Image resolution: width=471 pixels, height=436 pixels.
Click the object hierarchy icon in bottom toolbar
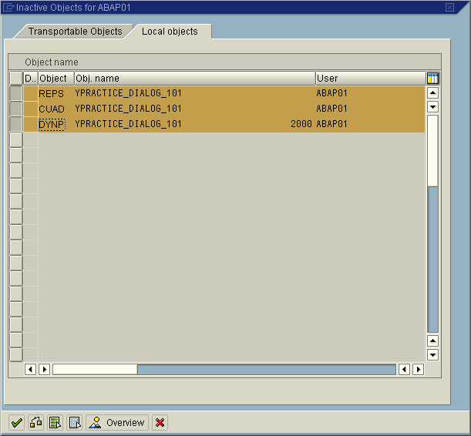point(35,422)
